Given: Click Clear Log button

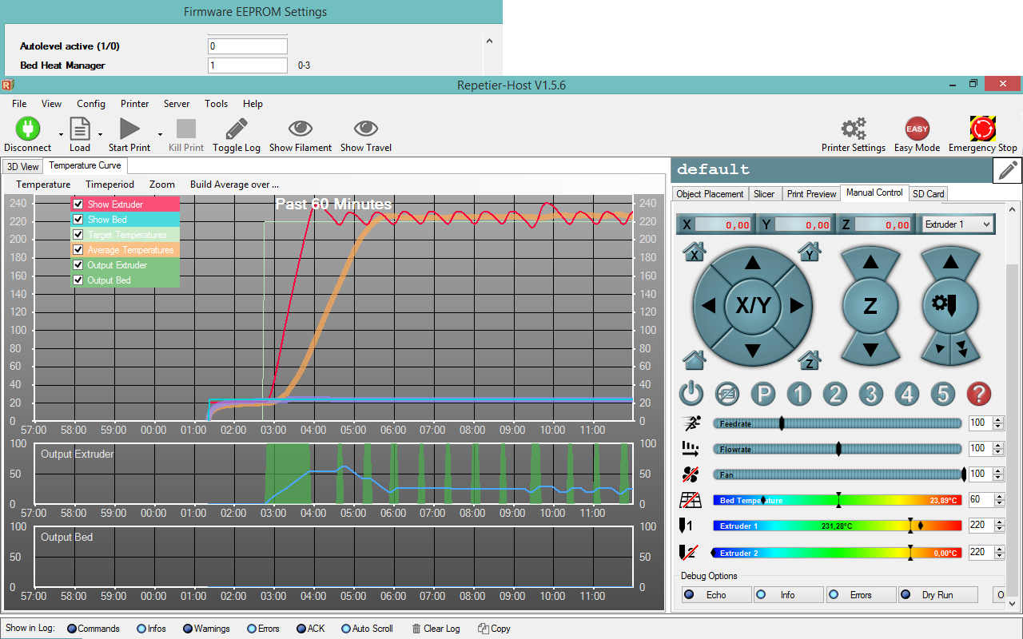Looking at the screenshot, I should [x=436, y=629].
